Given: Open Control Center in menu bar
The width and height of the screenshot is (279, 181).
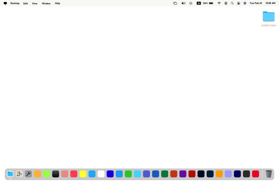Looking at the screenshot, I should tap(238, 3).
